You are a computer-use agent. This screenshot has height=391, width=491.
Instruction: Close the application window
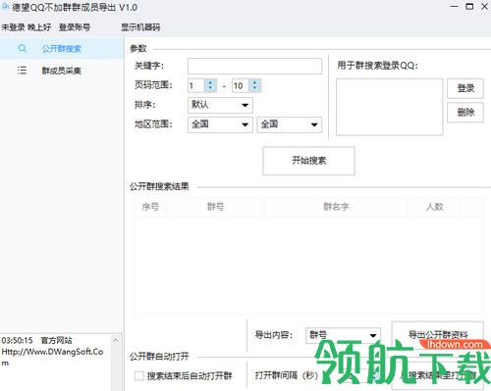484,7
